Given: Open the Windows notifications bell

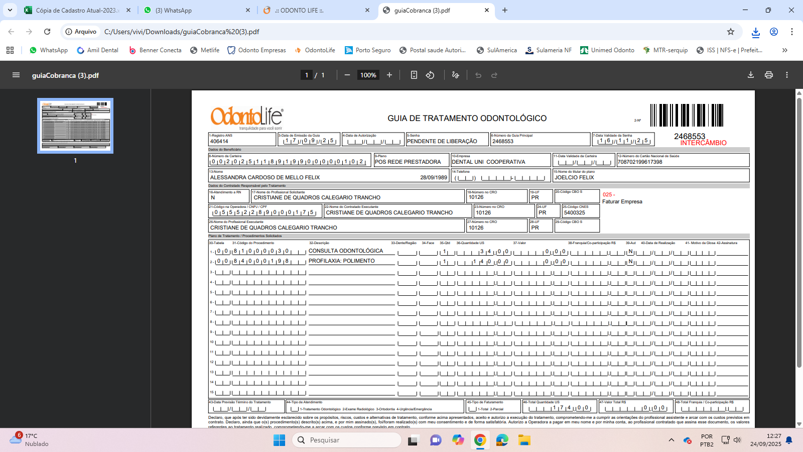Looking at the screenshot, I should coord(789,440).
